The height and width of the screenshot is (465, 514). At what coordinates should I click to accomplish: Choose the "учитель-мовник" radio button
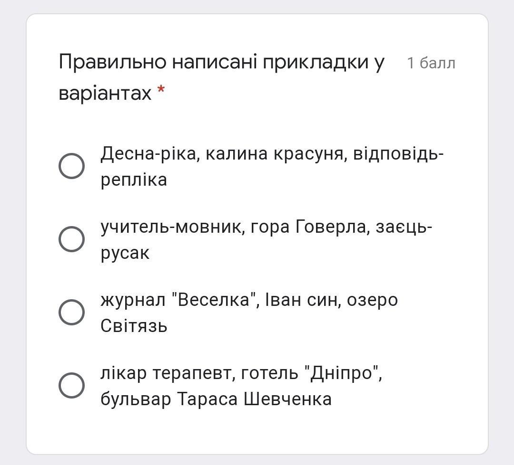coord(71,239)
